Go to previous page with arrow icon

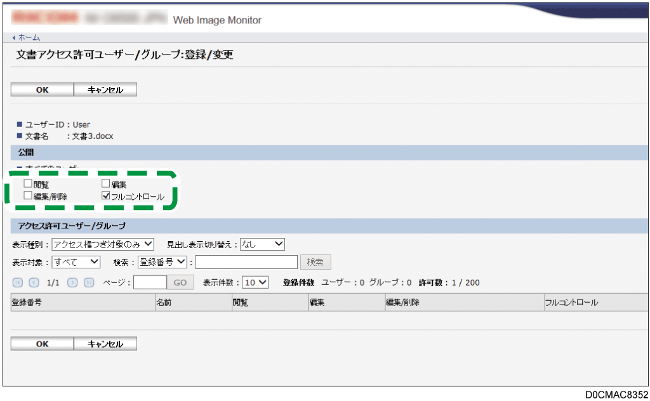coord(34,282)
